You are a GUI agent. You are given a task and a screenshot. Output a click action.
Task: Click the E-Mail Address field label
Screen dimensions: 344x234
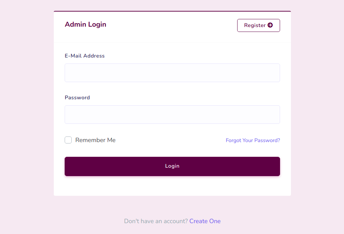click(x=85, y=56)
